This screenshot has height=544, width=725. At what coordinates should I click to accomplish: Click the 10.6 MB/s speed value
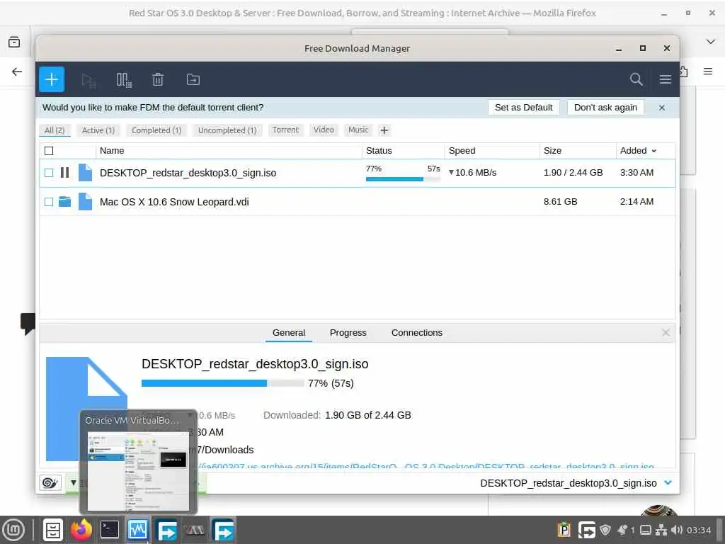click(x=476, y=173)
